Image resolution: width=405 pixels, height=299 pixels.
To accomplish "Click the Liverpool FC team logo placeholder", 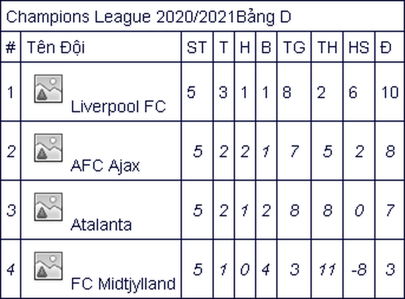I will click(48, 89).
